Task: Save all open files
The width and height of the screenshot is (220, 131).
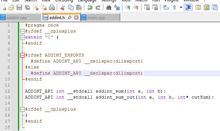Action: [28, 7]
